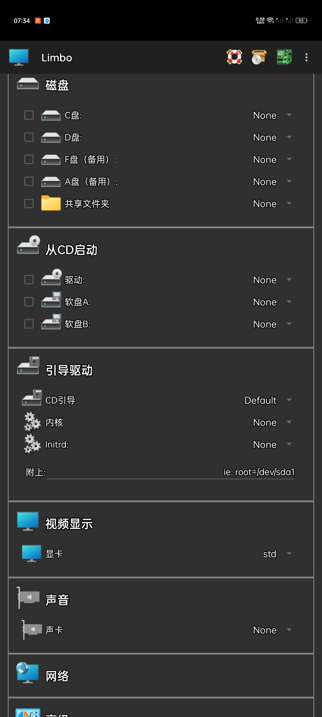Open the CD package box icon
Viewport: 322px width, 717px height.
(259, 57)
